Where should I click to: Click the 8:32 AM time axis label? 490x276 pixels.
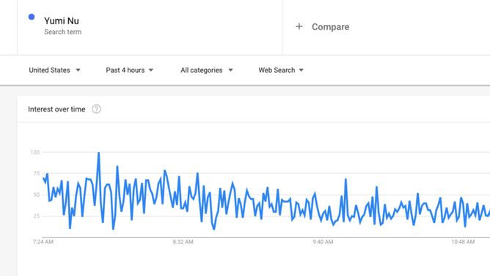(183, 242)
